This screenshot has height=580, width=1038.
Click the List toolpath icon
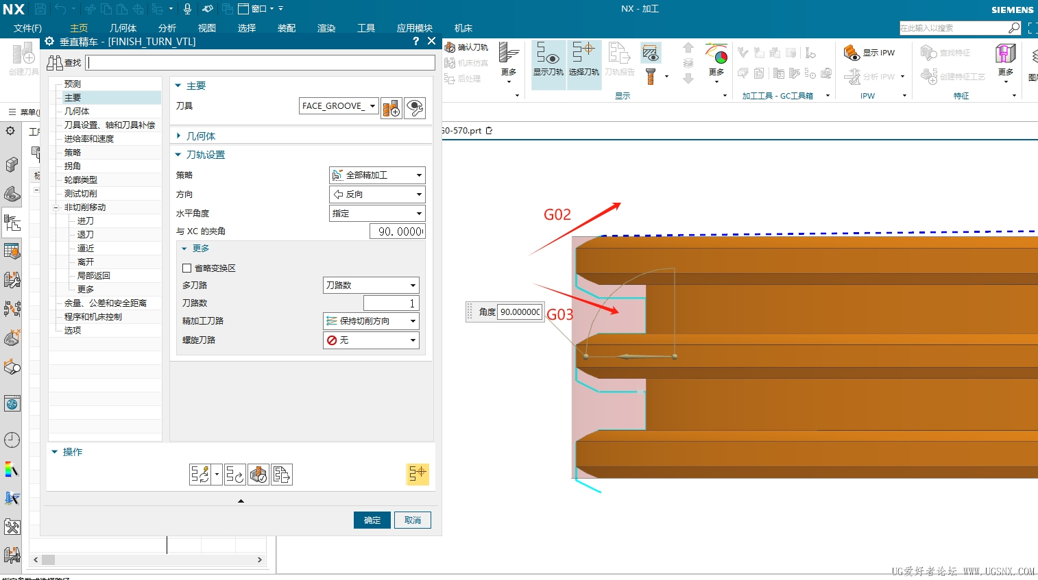pyautogui.click(x=282, y=475)
